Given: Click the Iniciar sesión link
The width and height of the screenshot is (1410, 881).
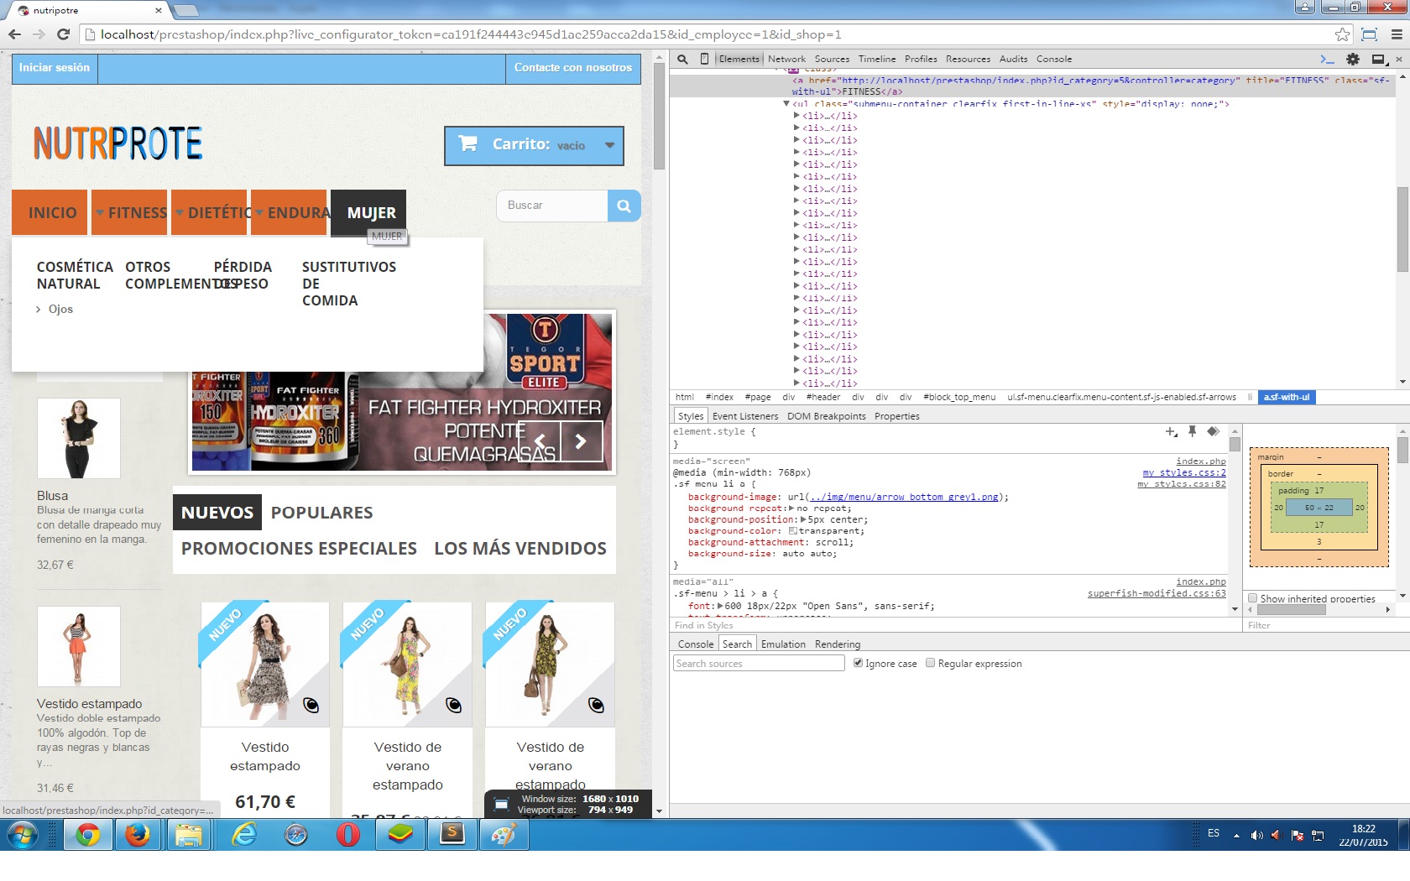Looking at the screenshot, I should 55,68.
